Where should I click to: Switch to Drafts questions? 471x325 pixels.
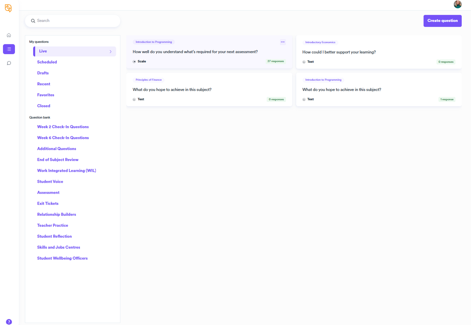click(x=43, y=73)
